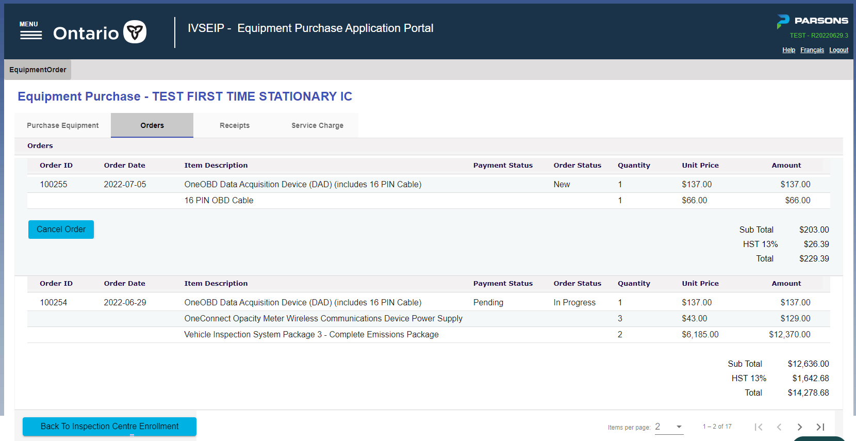Jump to last page of orders
This screenshot has width=856, height=441.
click(x=820, y=427)
